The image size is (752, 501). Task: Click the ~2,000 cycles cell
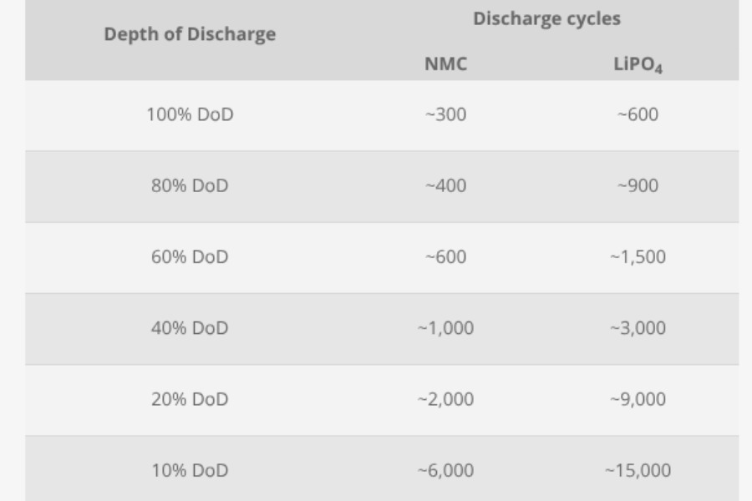point(445,399)
